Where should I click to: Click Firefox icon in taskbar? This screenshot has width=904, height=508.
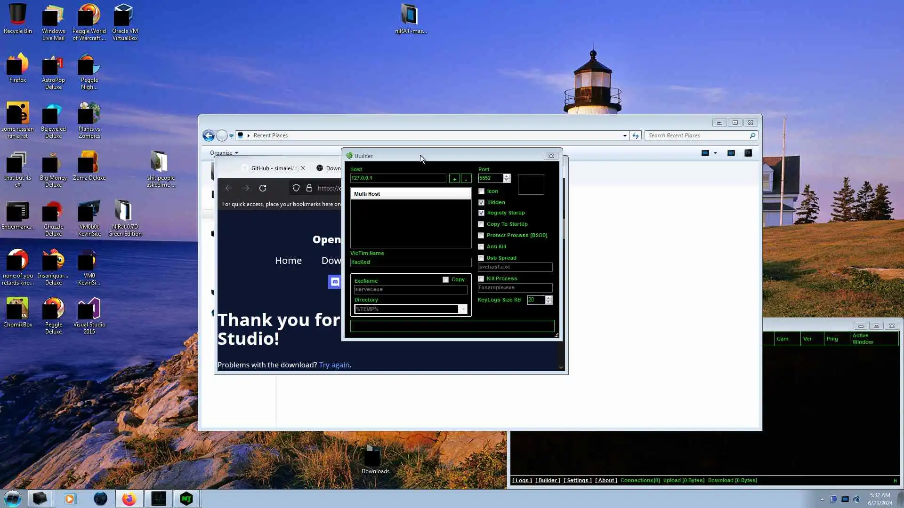pyautogui.click(x=129, y=499)
